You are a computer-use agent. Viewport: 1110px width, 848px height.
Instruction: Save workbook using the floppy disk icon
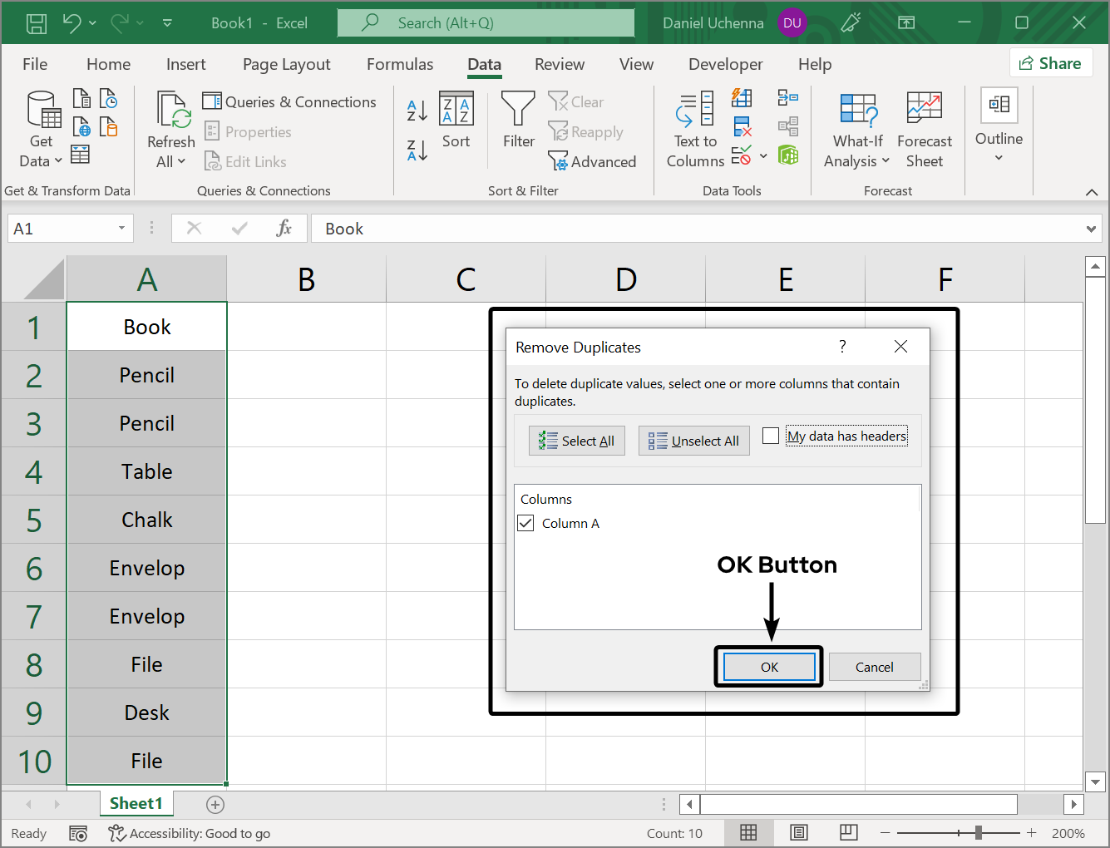(37, 23)
